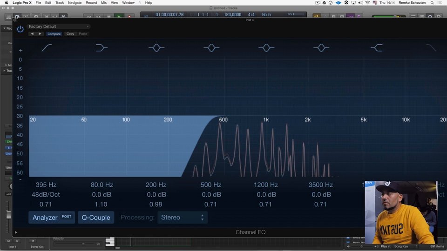Click the Inst 4 volume fader
Viewport: 447px width, 251px height.
tap(8, 215)
